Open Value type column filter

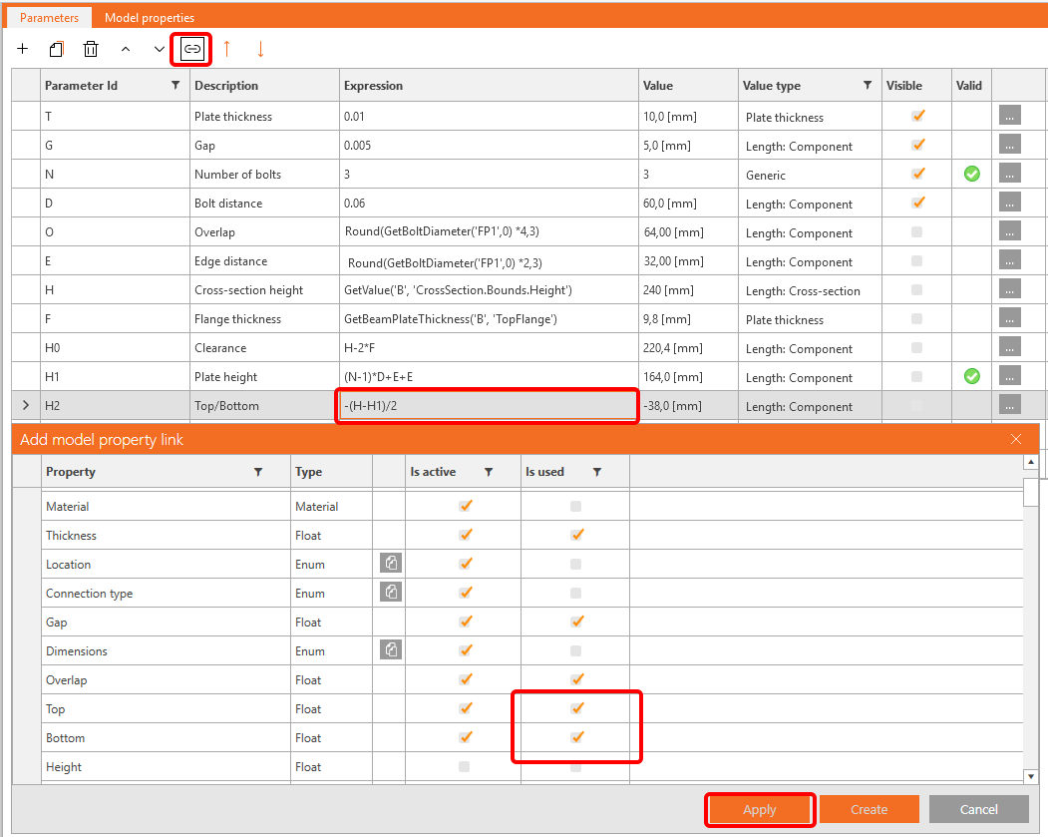tap(868, 86)
